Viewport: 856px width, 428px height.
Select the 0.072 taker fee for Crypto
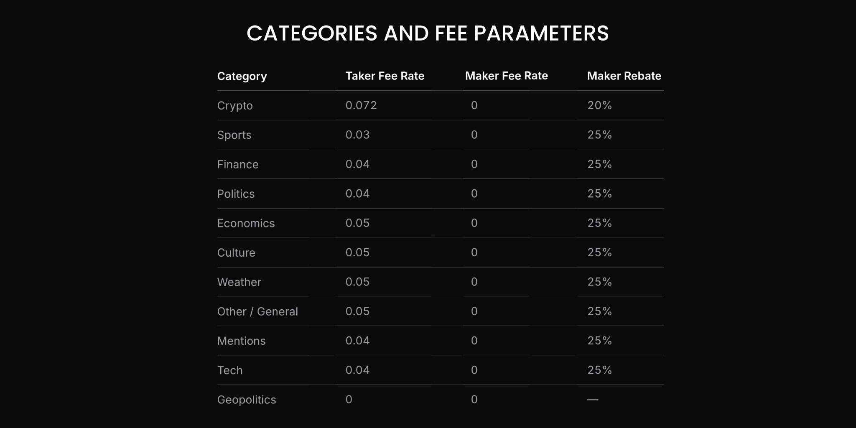click(x=361, y=105)
